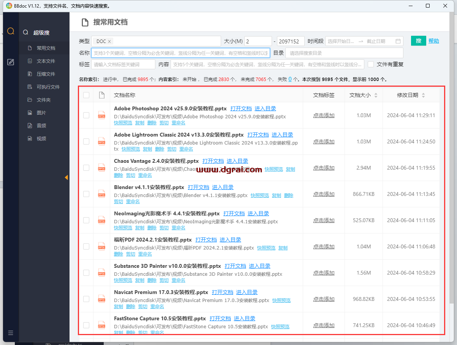Click 打开文档 for Adobe Photoshop 2024

241,108
